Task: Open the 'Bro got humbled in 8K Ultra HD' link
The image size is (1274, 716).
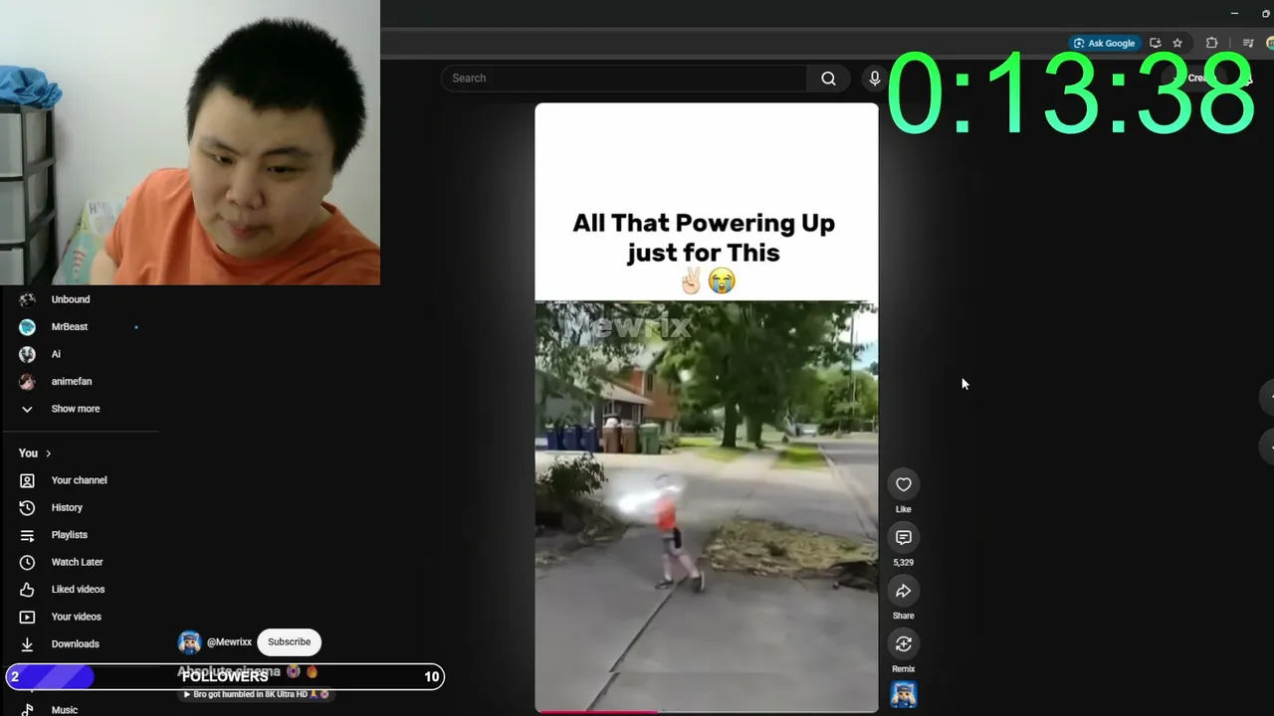Action: [256, 694]
